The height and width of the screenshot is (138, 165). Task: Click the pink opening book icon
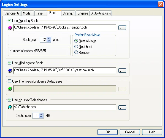(10, 28)
